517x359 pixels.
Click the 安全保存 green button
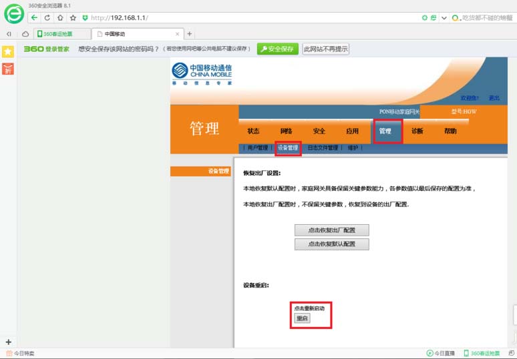point(278,49)
